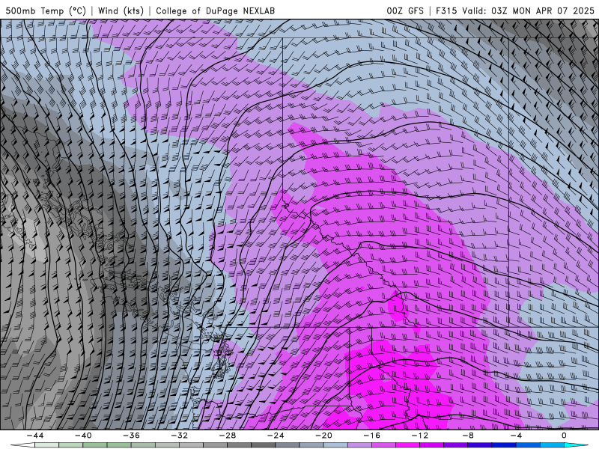The image size is (599, 449).
Task: Click the -28 colorbar label
Action: (x=228, y=436)
